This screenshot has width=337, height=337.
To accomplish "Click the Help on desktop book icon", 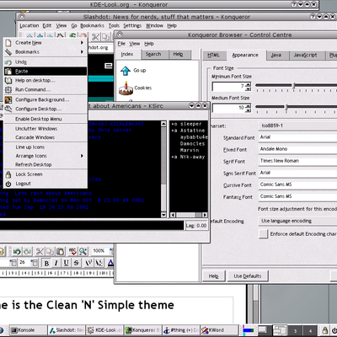I will [x=8, y=81].
